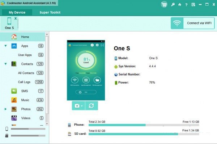Click the SD card storage icon at bottom
217x144 pixels.
click(x=69, y=134)
